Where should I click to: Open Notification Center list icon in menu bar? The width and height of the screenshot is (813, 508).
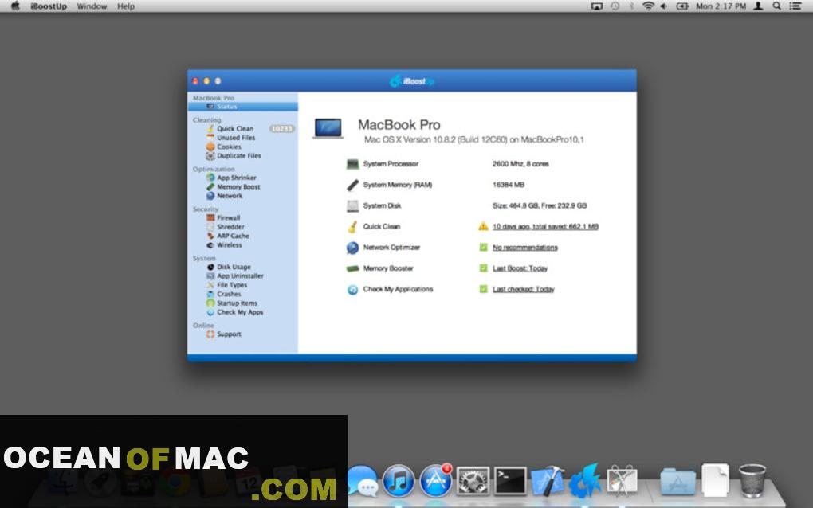795,6
